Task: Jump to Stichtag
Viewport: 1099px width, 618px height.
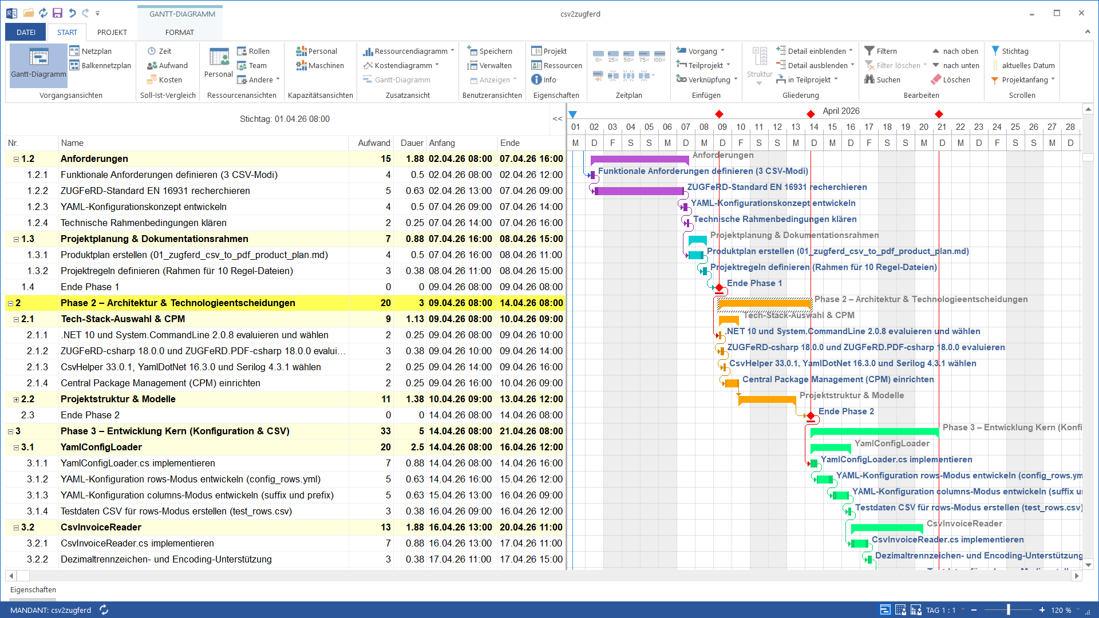Action: [1009, 51]
